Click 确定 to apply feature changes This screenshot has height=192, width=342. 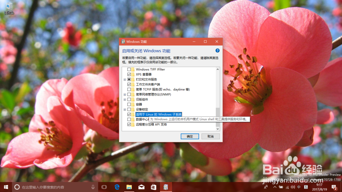tap(190, 136)
